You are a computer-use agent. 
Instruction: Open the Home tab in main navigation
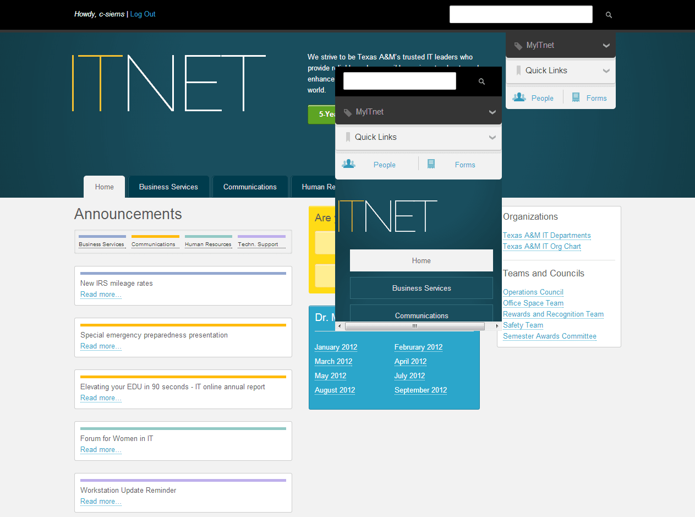104,187
